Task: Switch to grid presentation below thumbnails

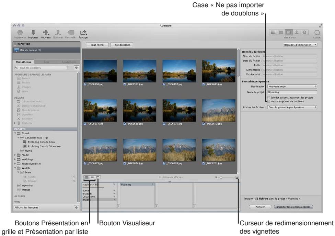Action: tap(86, 177)
